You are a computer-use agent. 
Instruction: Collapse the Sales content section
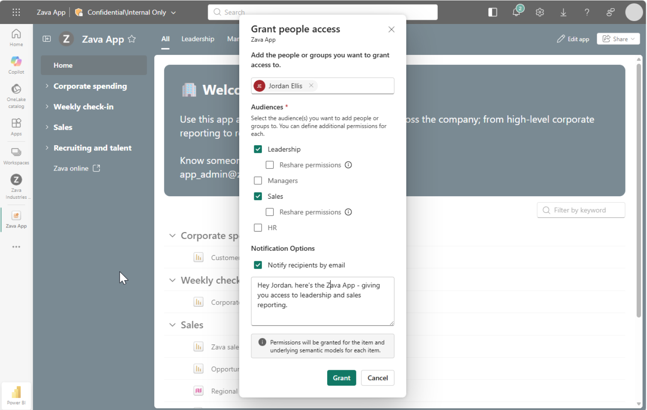172,325
